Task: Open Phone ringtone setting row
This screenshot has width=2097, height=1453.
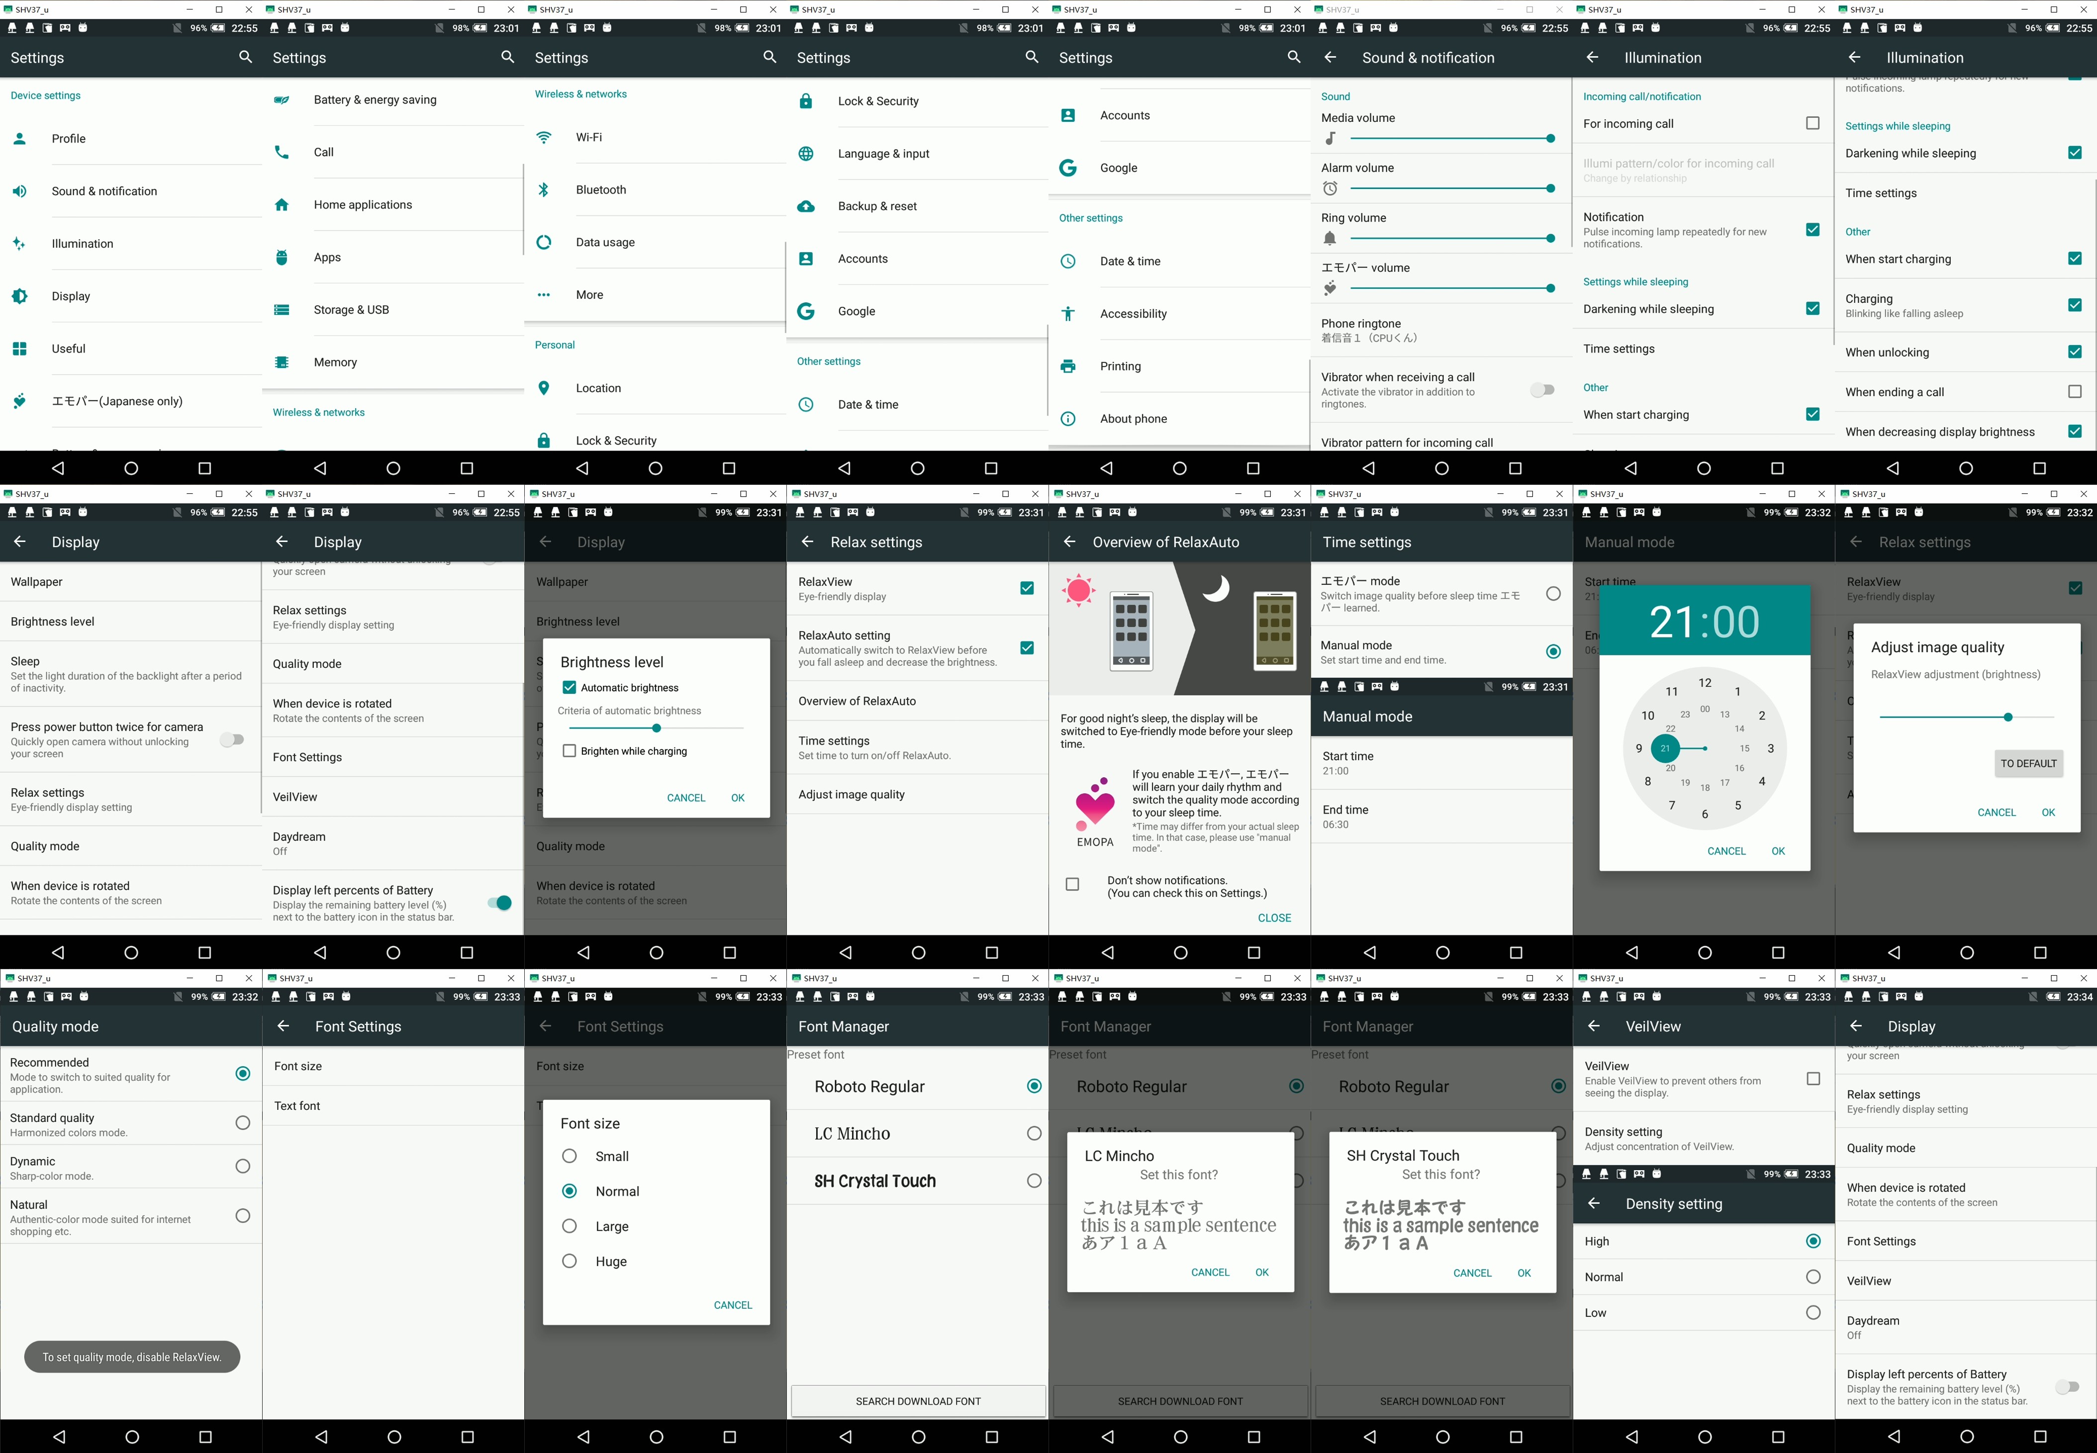Action: 1441,331
